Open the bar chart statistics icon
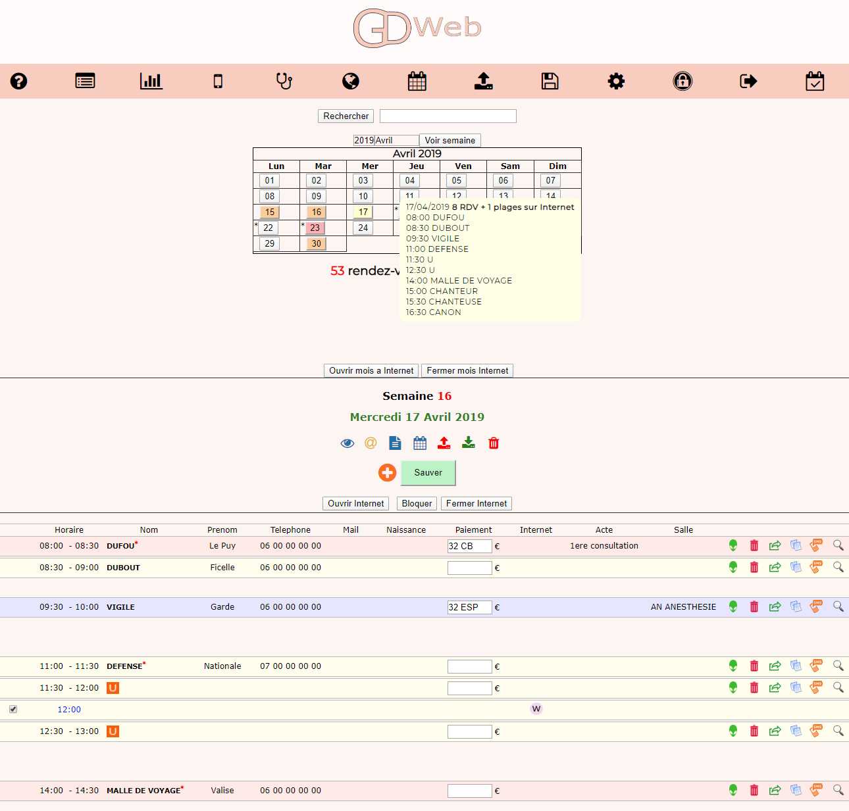The width and height of the screenshot is (849, 811). 151,81
